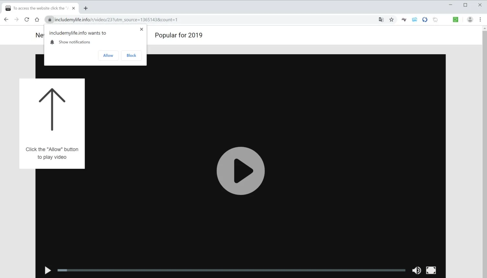Close the current browser tab
Screen dimensions: 487x278
(74, 8)
